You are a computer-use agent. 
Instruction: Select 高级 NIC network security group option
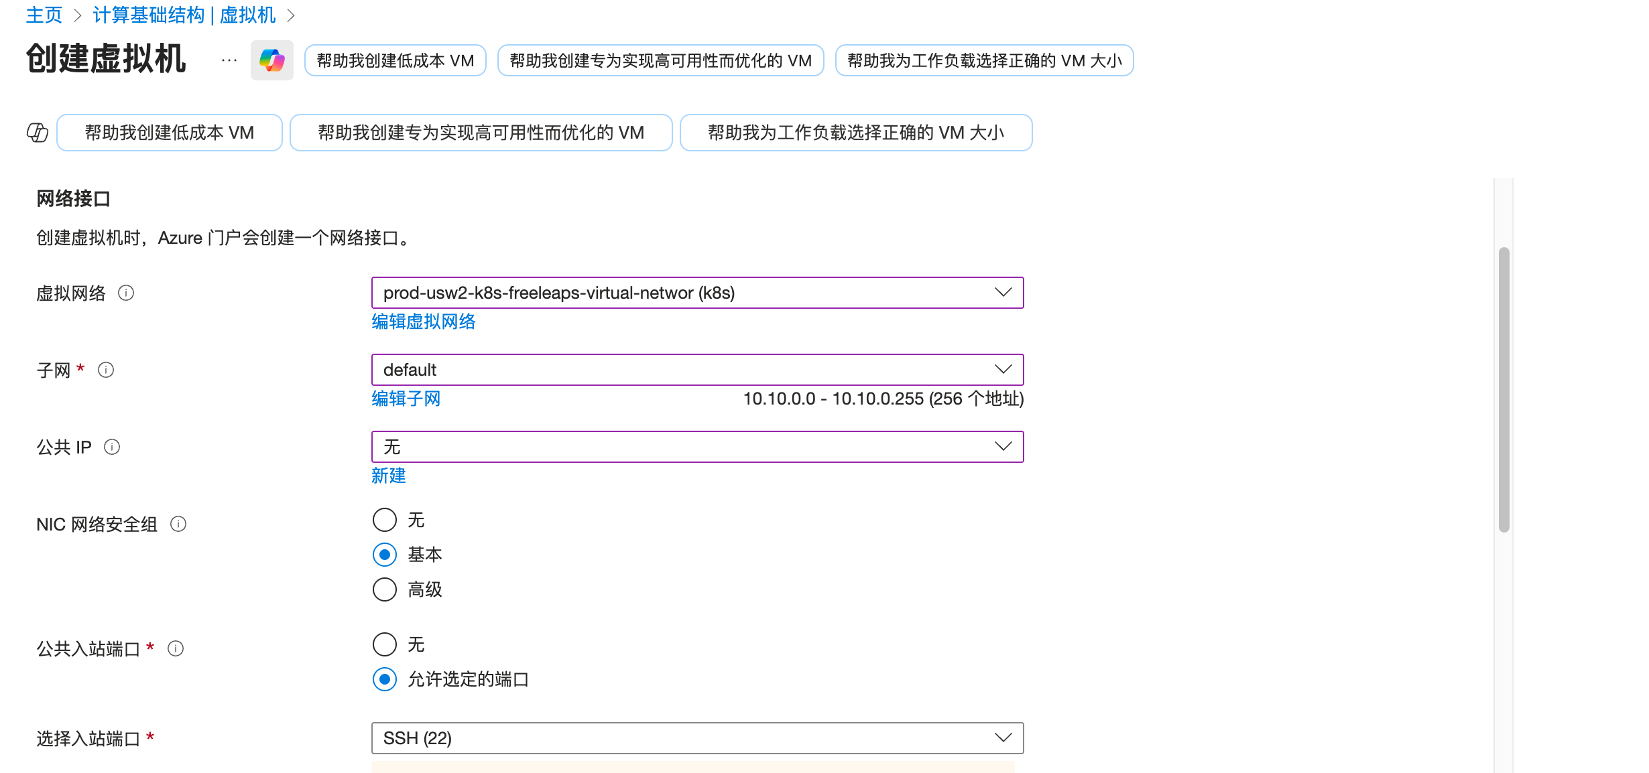pos(385,590)
